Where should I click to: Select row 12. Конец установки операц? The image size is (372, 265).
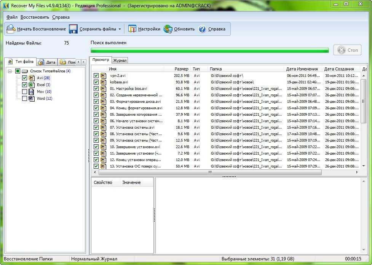pyautogui.click(x=226, y=160)
